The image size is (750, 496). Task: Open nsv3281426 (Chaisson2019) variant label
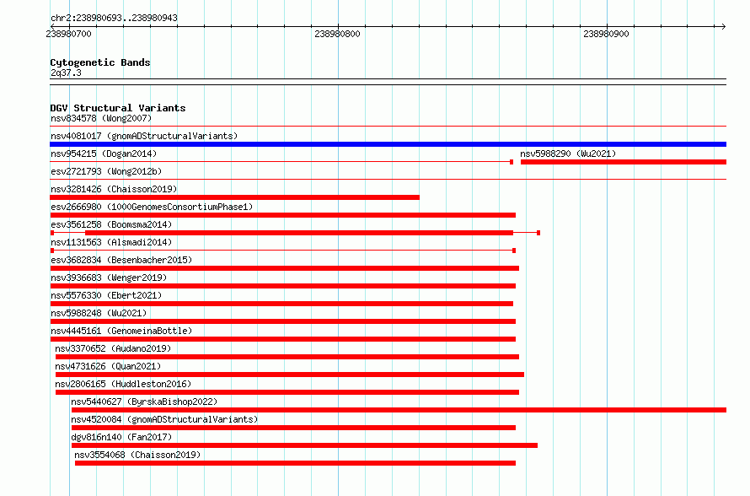point(114,189)
